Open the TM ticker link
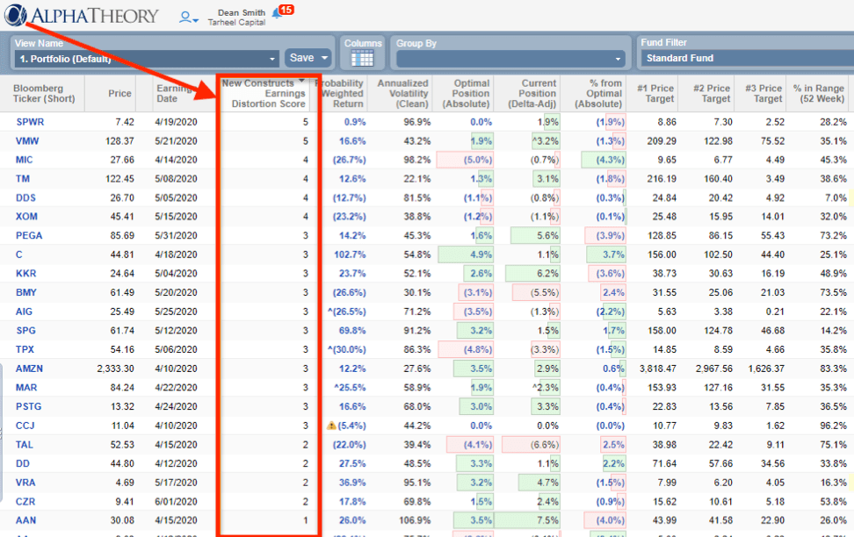The height and width of the screenshot is (537, 854). coord(23,179)
